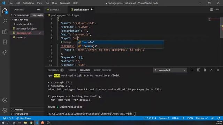Click the VS Code taskbar icon
Screen dimensions: 223x125
37,123
